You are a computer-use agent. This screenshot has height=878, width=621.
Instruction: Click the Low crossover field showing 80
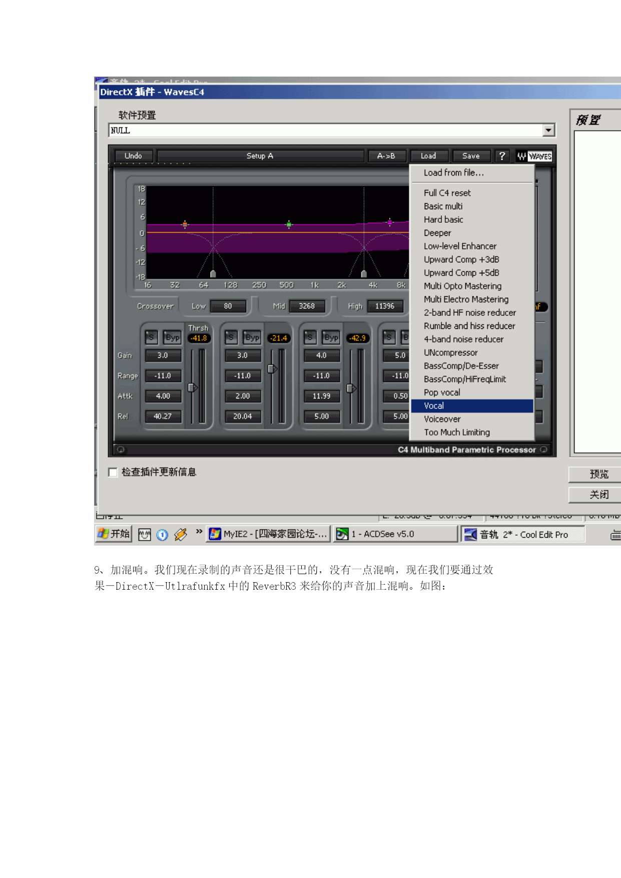[228, 306]
